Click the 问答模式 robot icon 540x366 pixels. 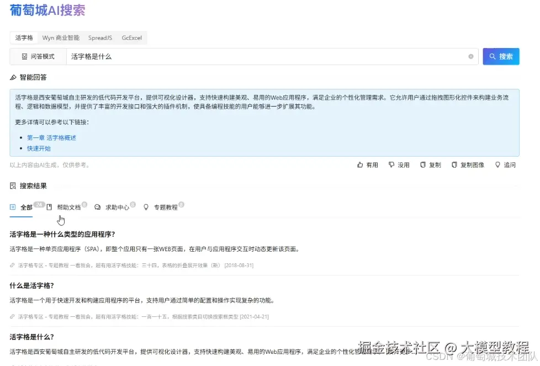tap(24, 56)
